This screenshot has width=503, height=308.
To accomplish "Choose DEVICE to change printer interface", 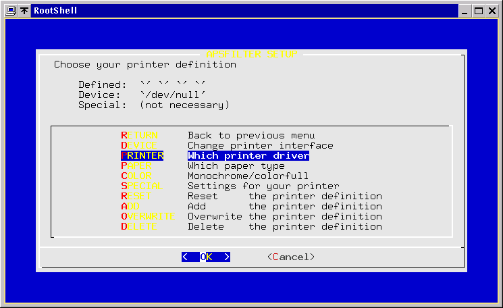I will 141,146.
